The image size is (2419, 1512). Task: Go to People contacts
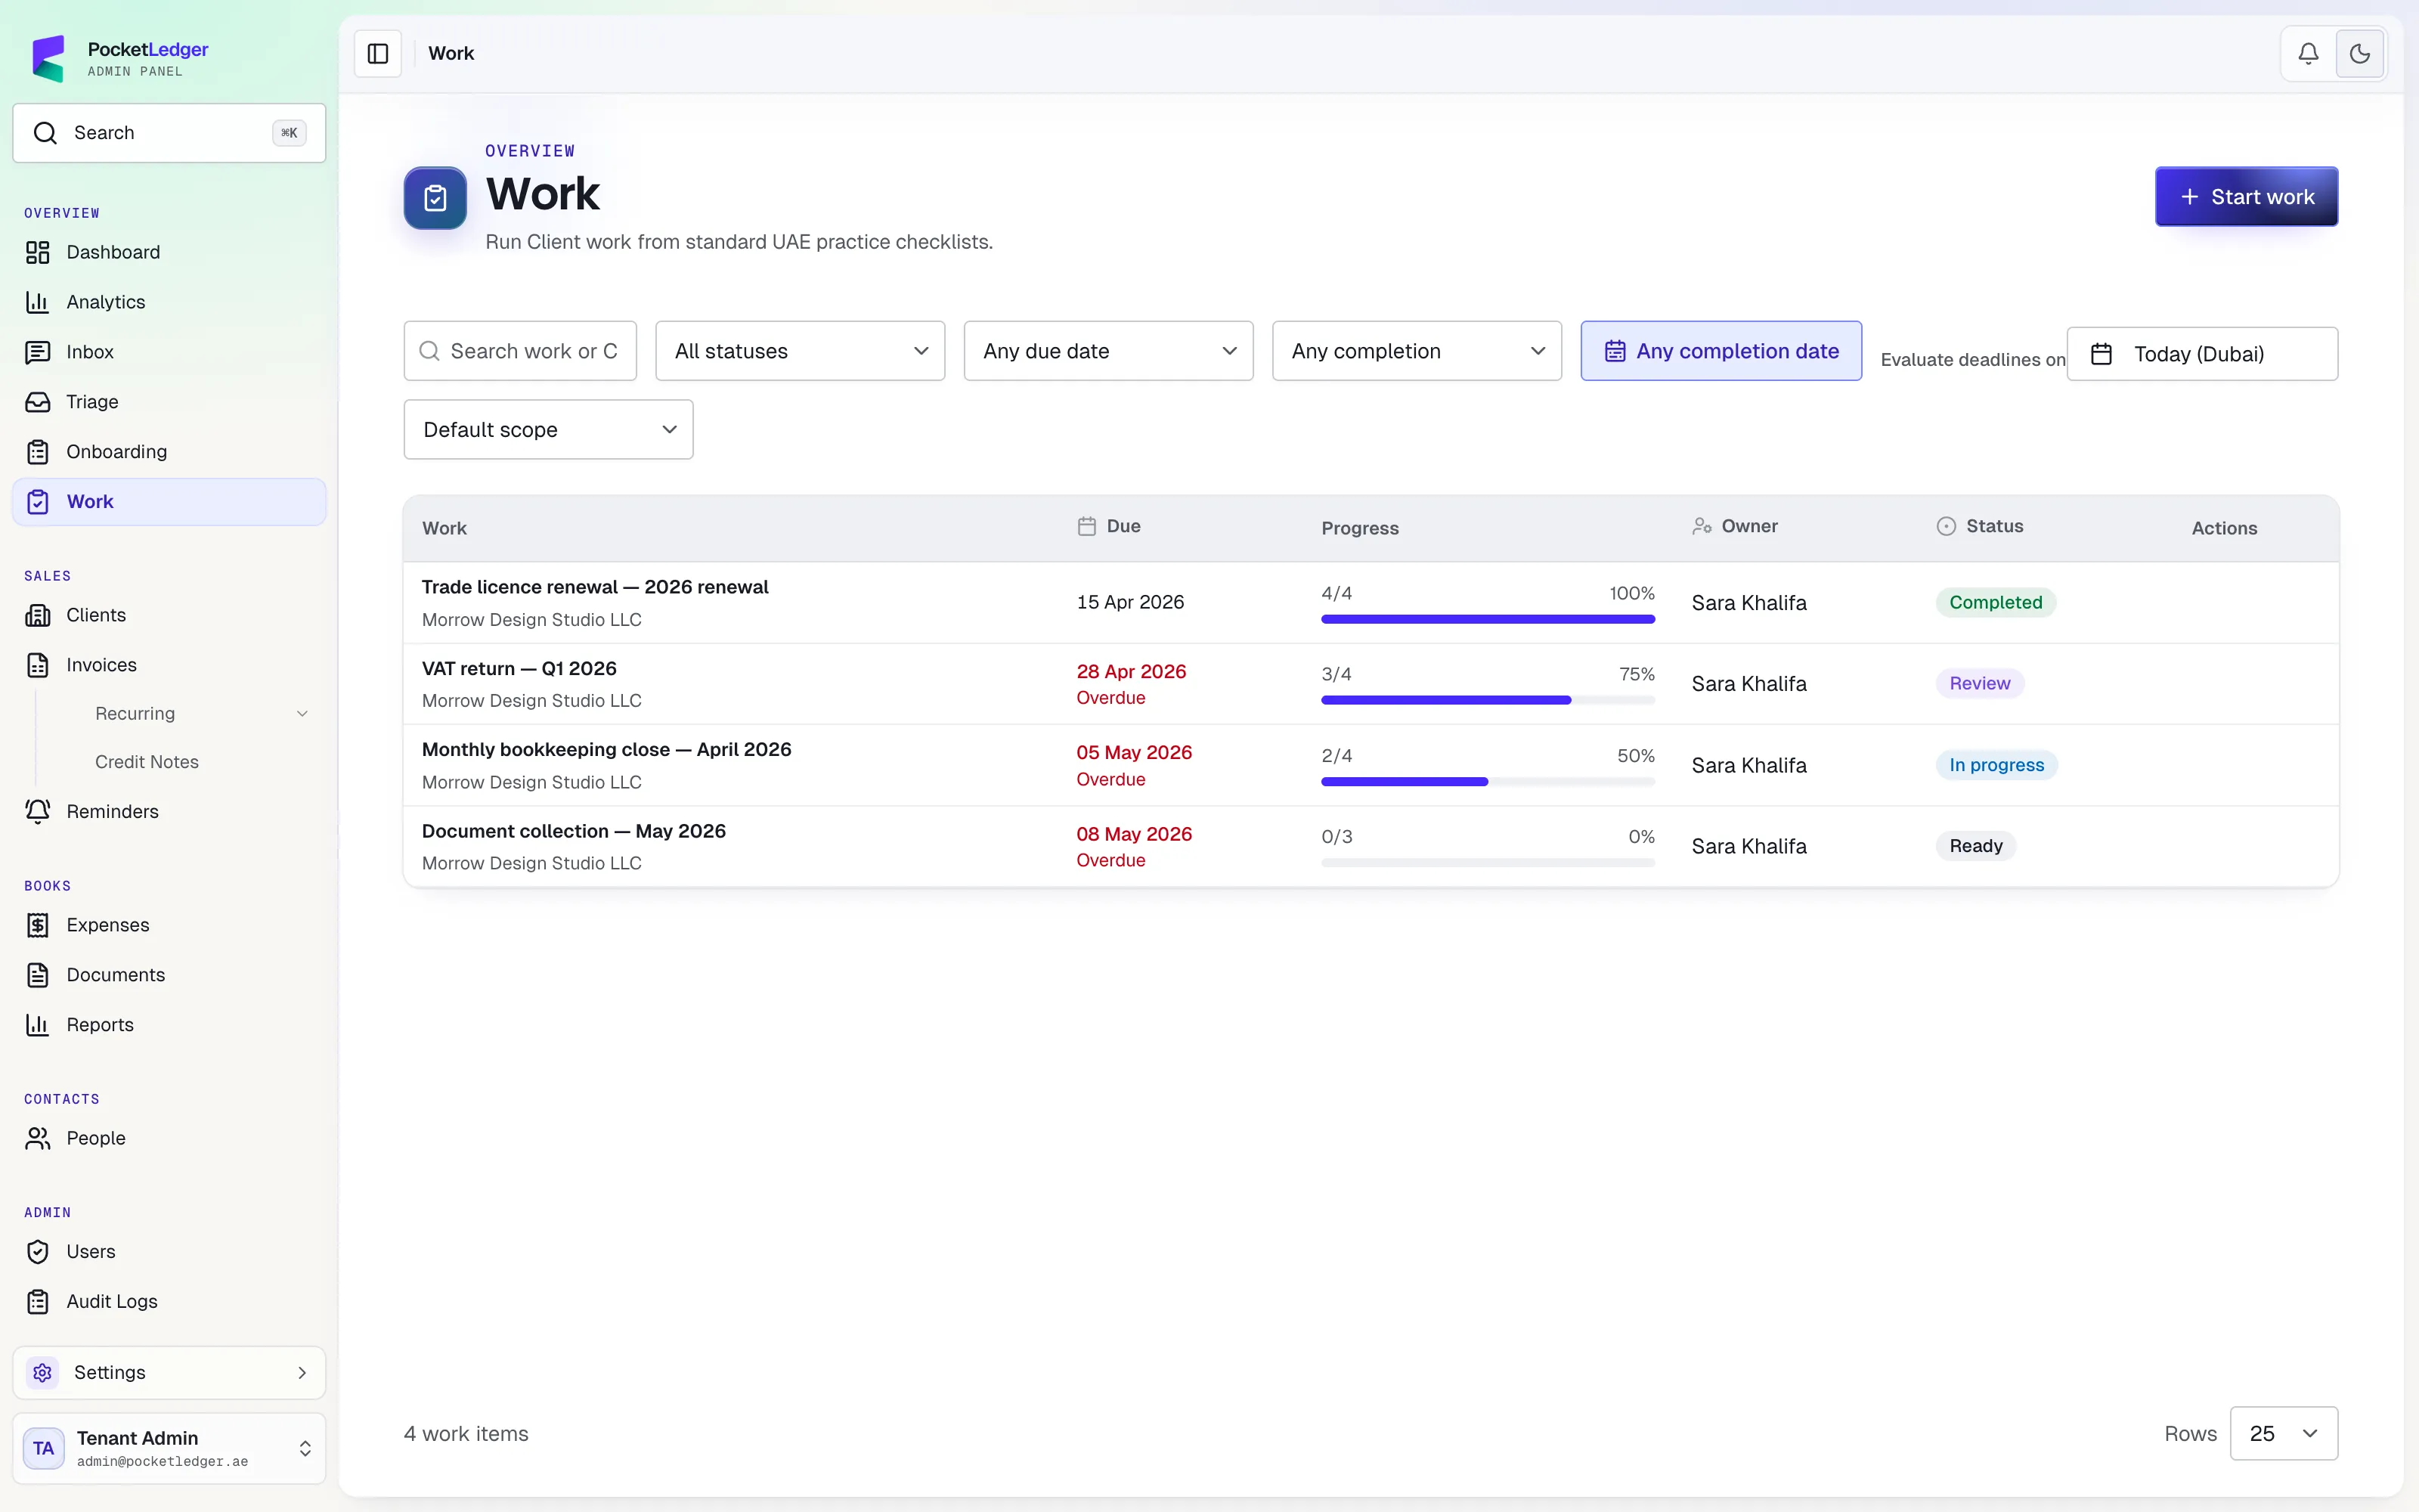[169, 1138]
